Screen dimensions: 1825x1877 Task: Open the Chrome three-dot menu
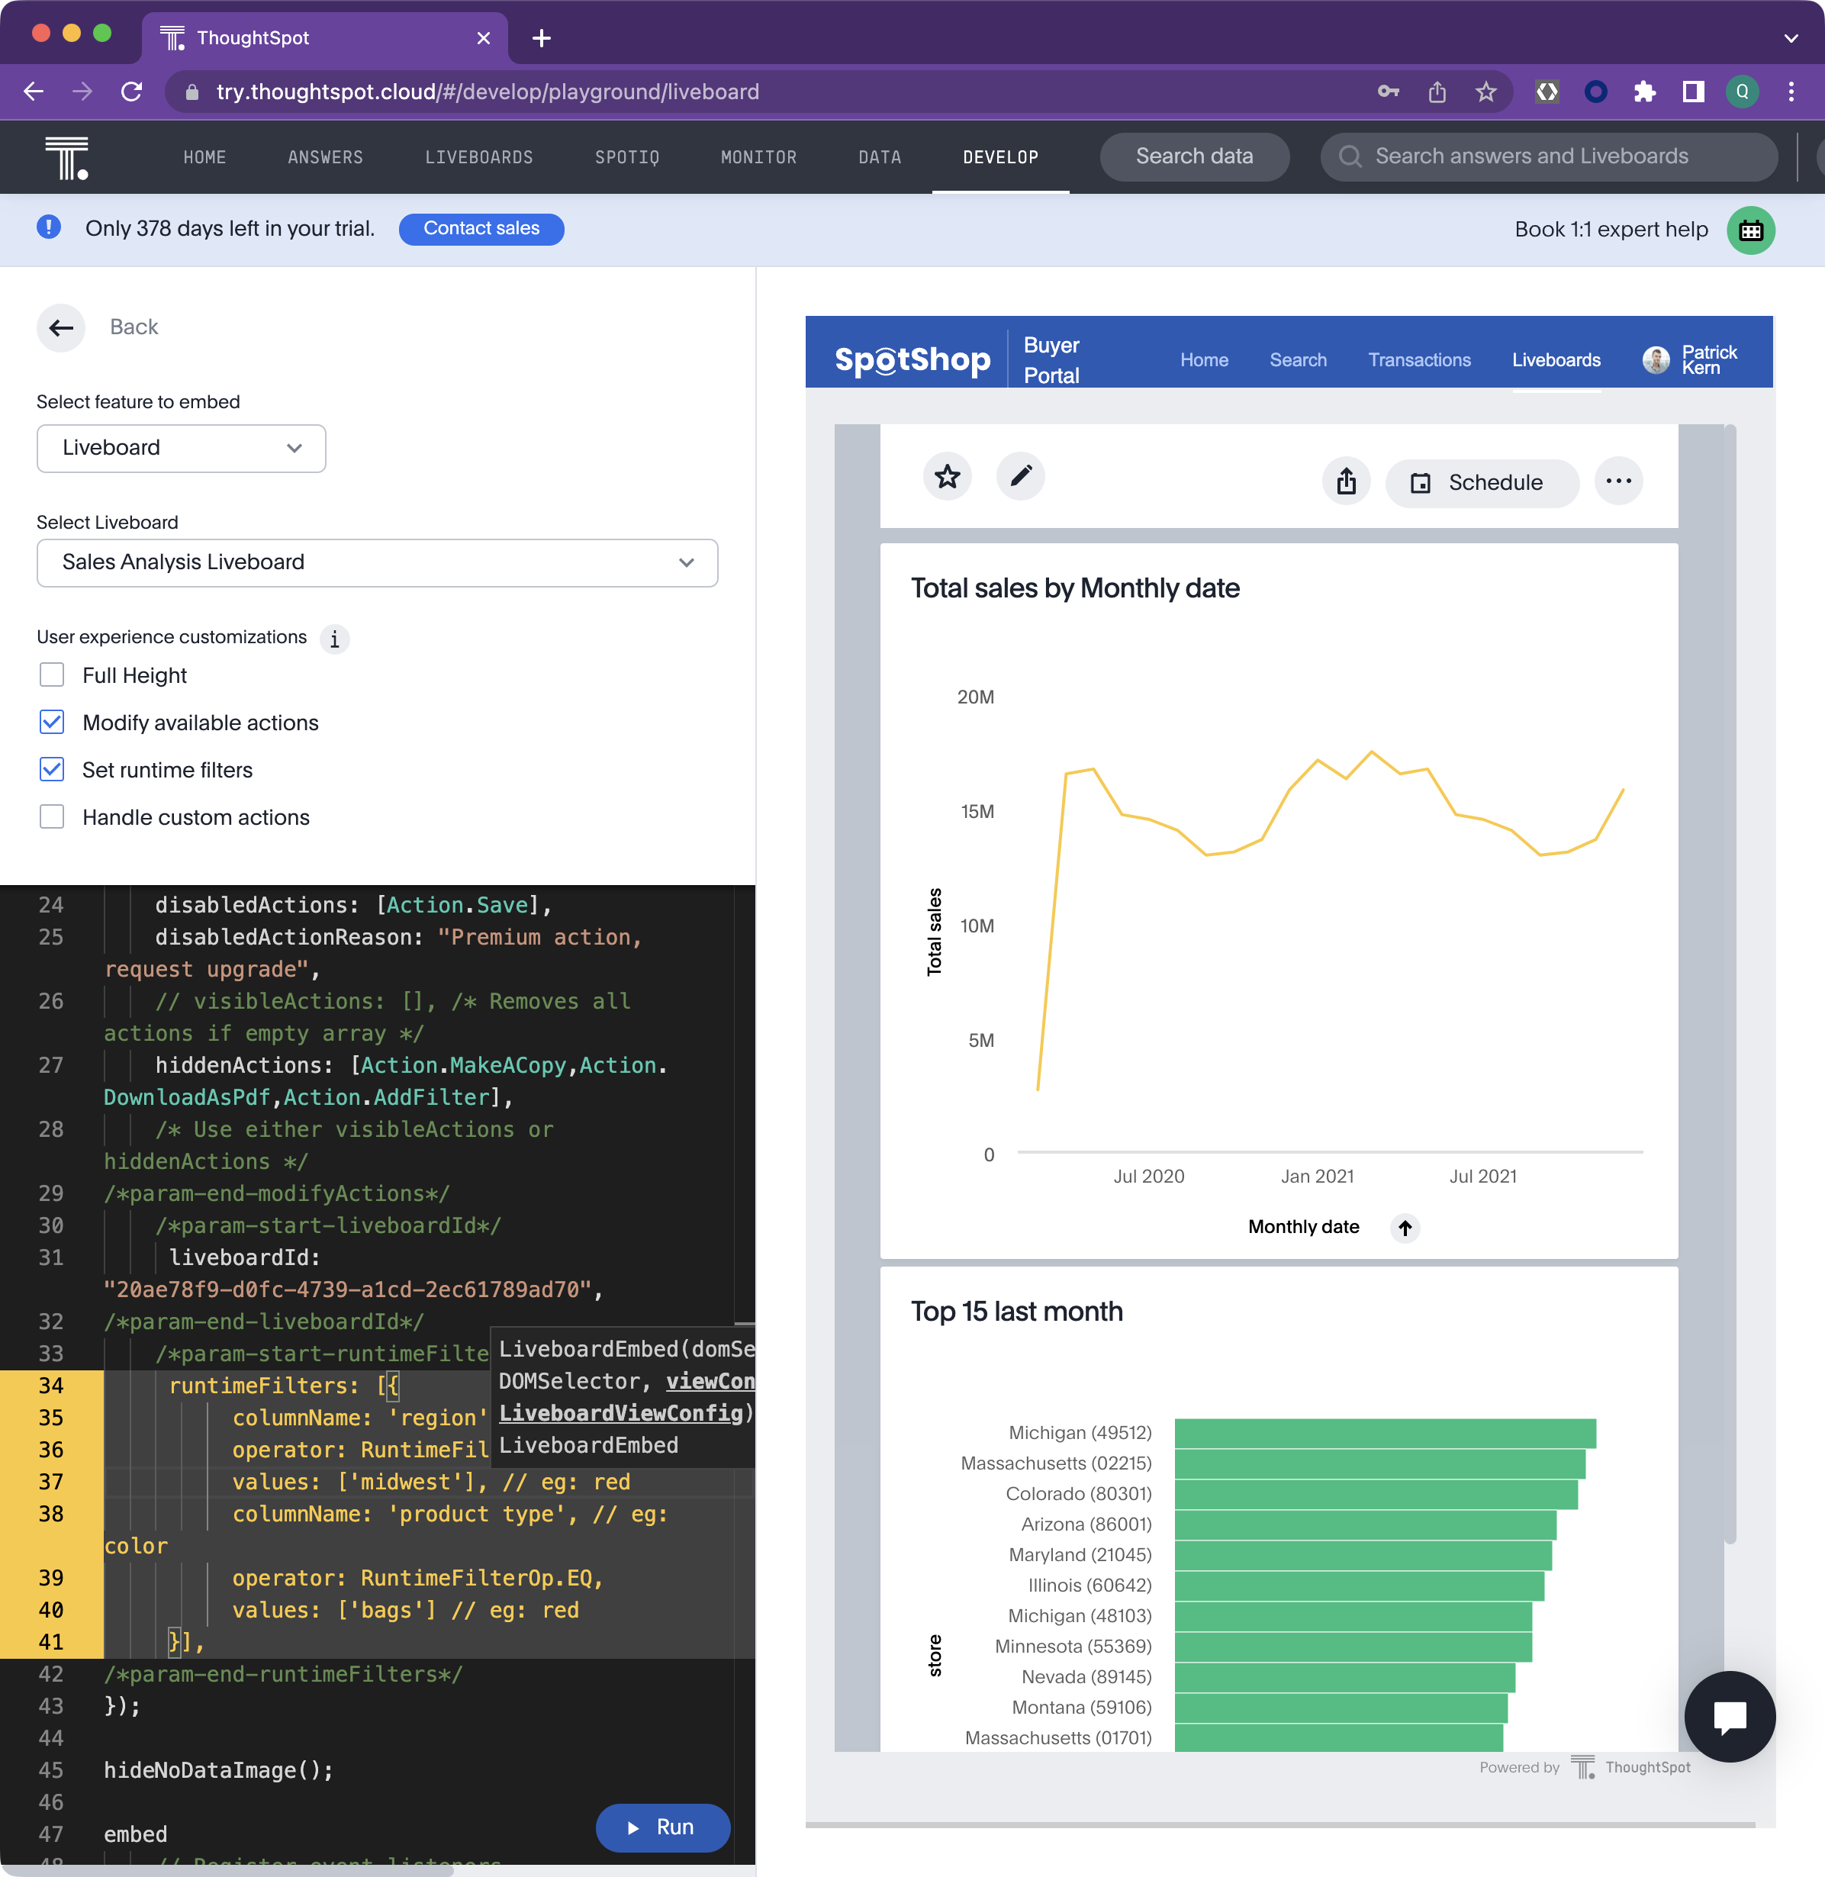(1791, 91)
